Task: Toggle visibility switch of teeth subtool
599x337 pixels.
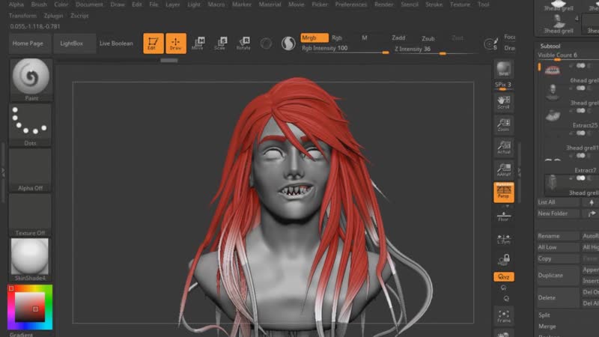Action: [581, 66]
